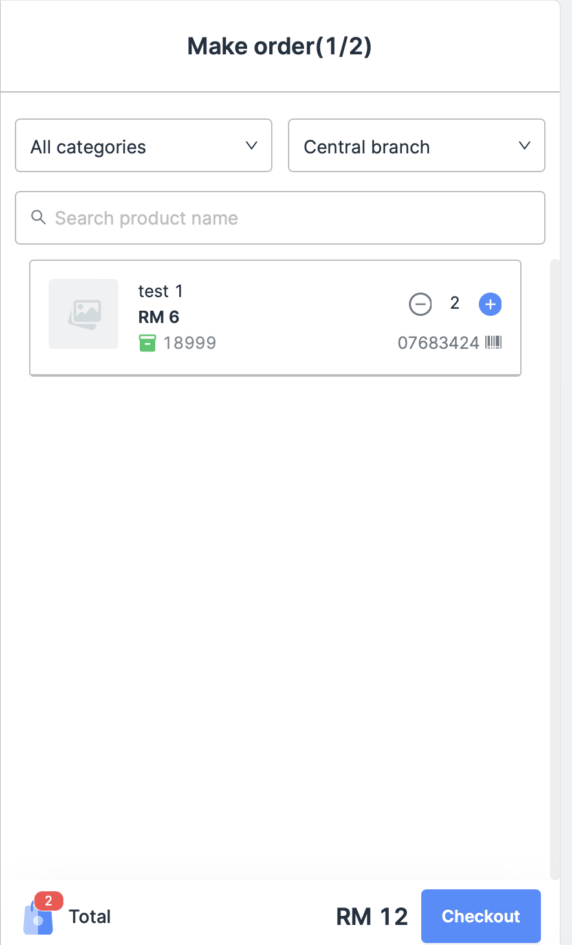Click the search magnifier icon
Screen dimensions: 572x945
pyautogui.click(x=39, y=217)
